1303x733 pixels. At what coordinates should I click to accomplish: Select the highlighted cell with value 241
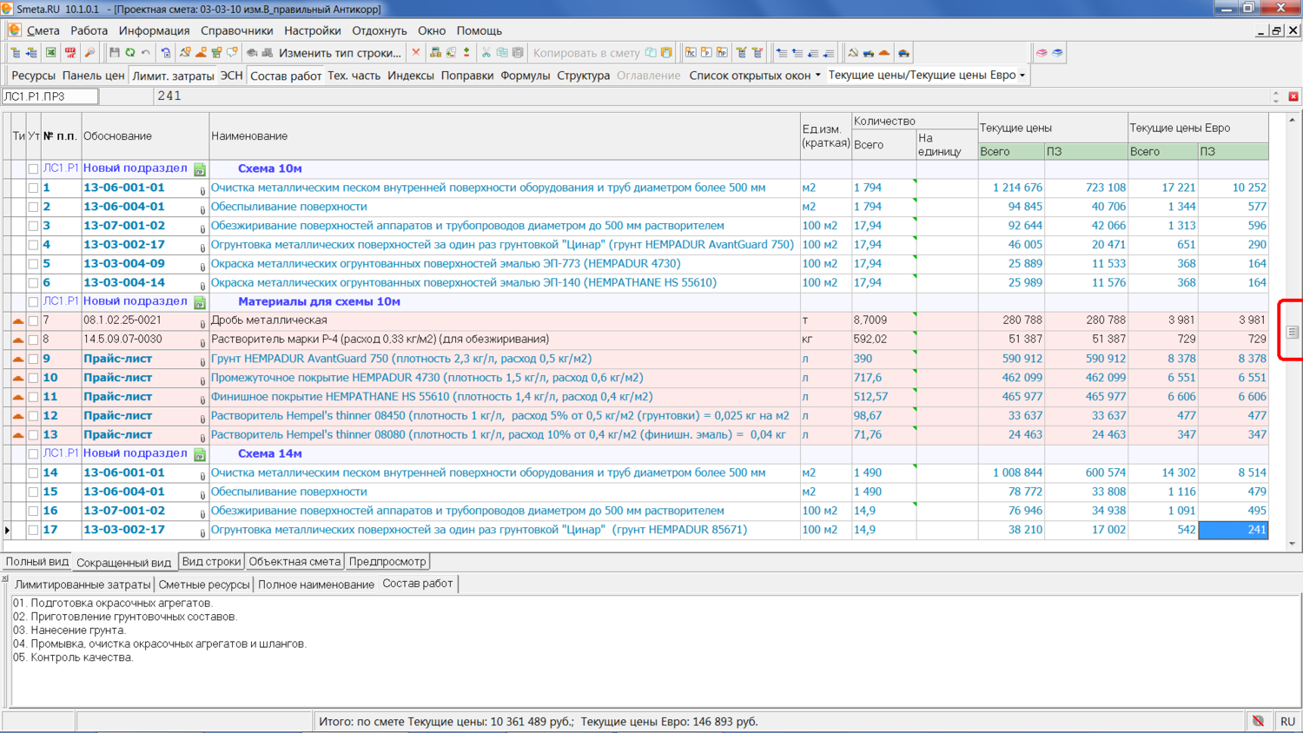tap(1234, 530)
